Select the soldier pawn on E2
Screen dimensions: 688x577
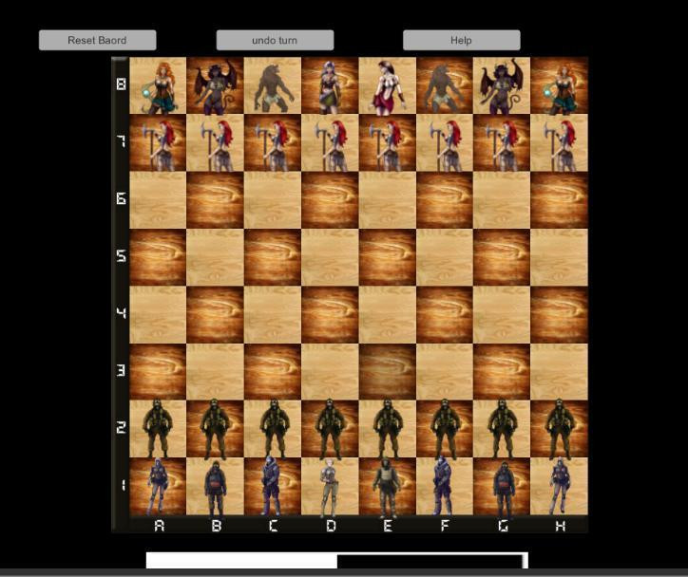point(388,428)
